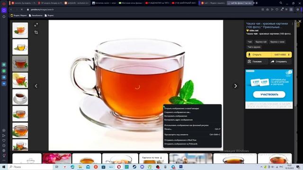Go to previous image with the left arrow
303x170 pixels.
click(x=36, y=86)
